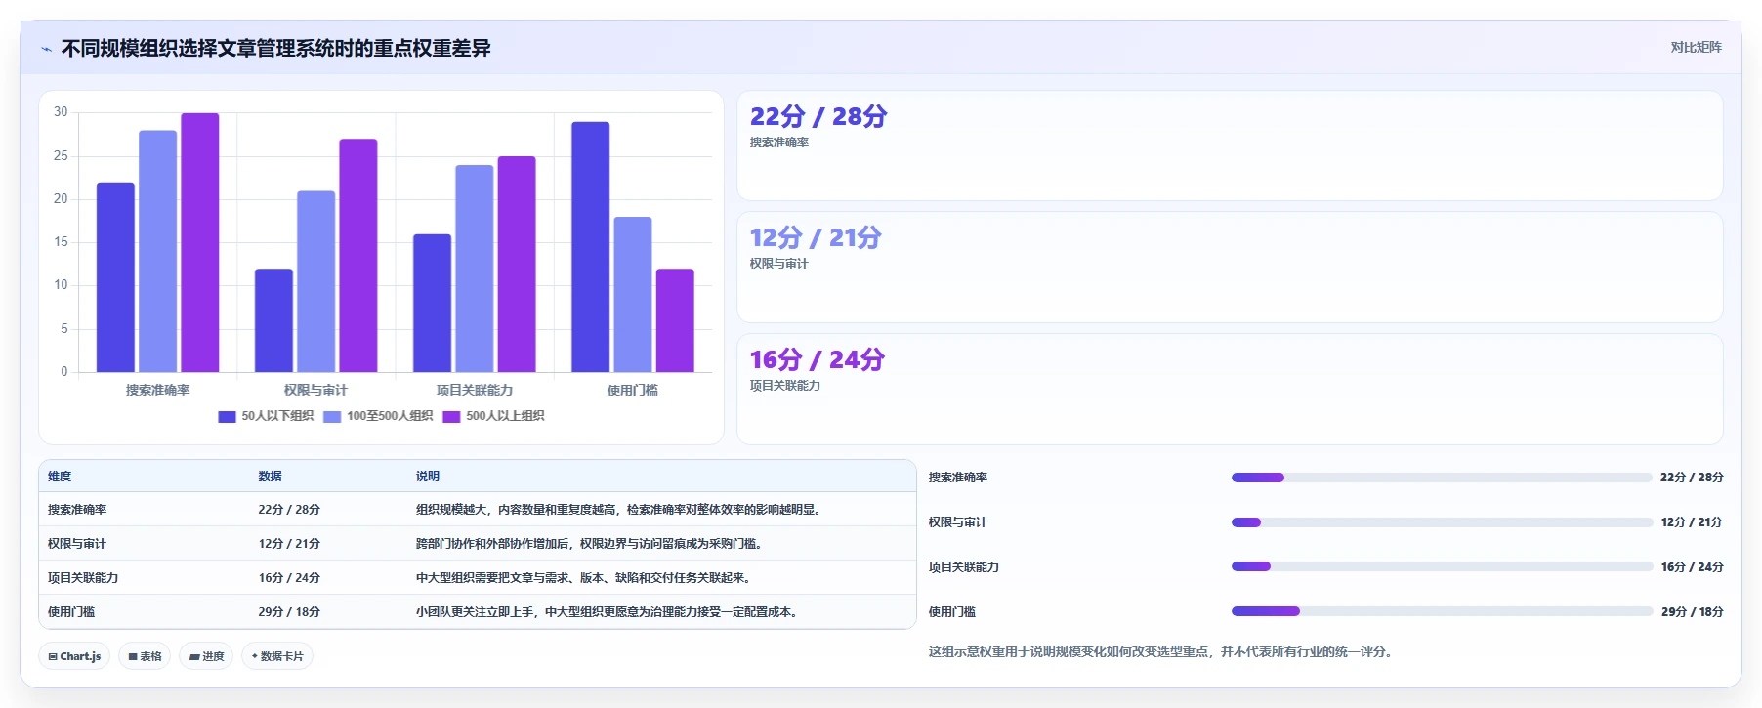
Task: Click the 表格 tag
Action: [145, 656]
